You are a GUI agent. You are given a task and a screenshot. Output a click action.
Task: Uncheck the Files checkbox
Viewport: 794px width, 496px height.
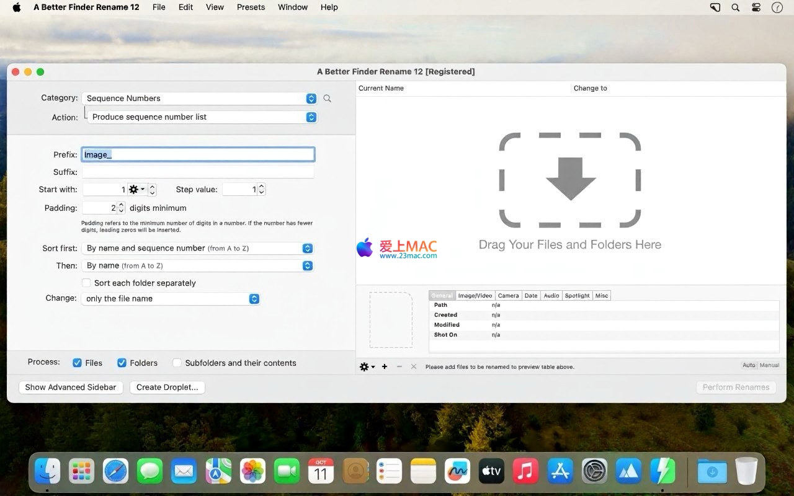point(78,363)
